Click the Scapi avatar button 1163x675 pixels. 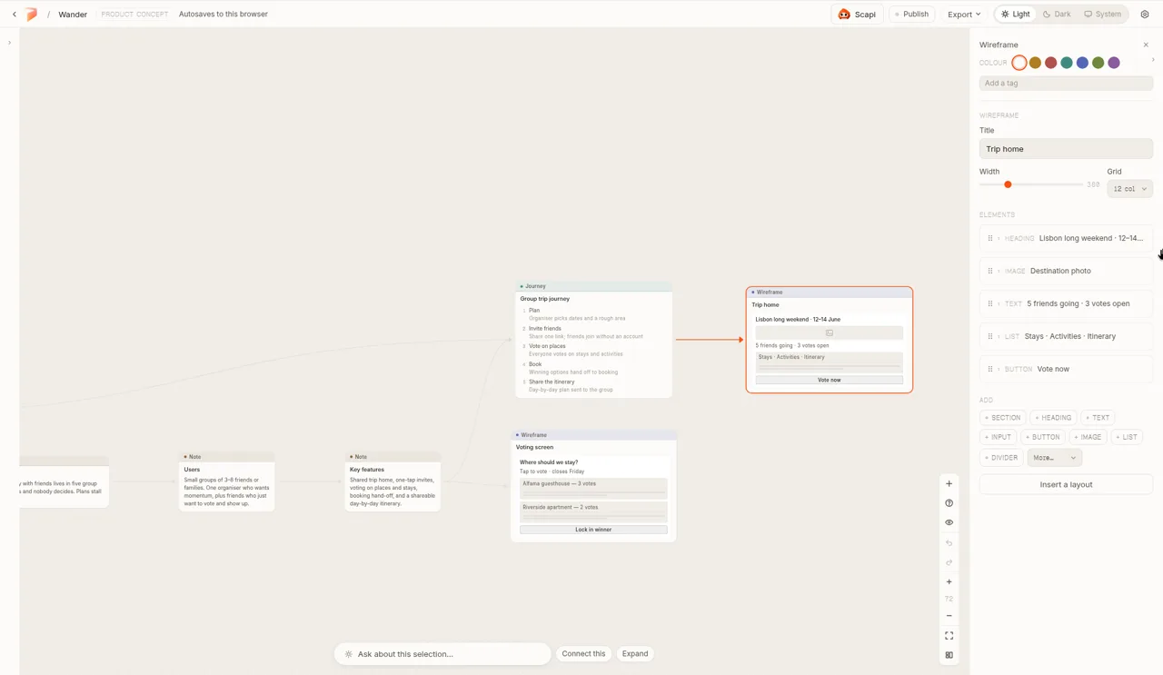857,15
